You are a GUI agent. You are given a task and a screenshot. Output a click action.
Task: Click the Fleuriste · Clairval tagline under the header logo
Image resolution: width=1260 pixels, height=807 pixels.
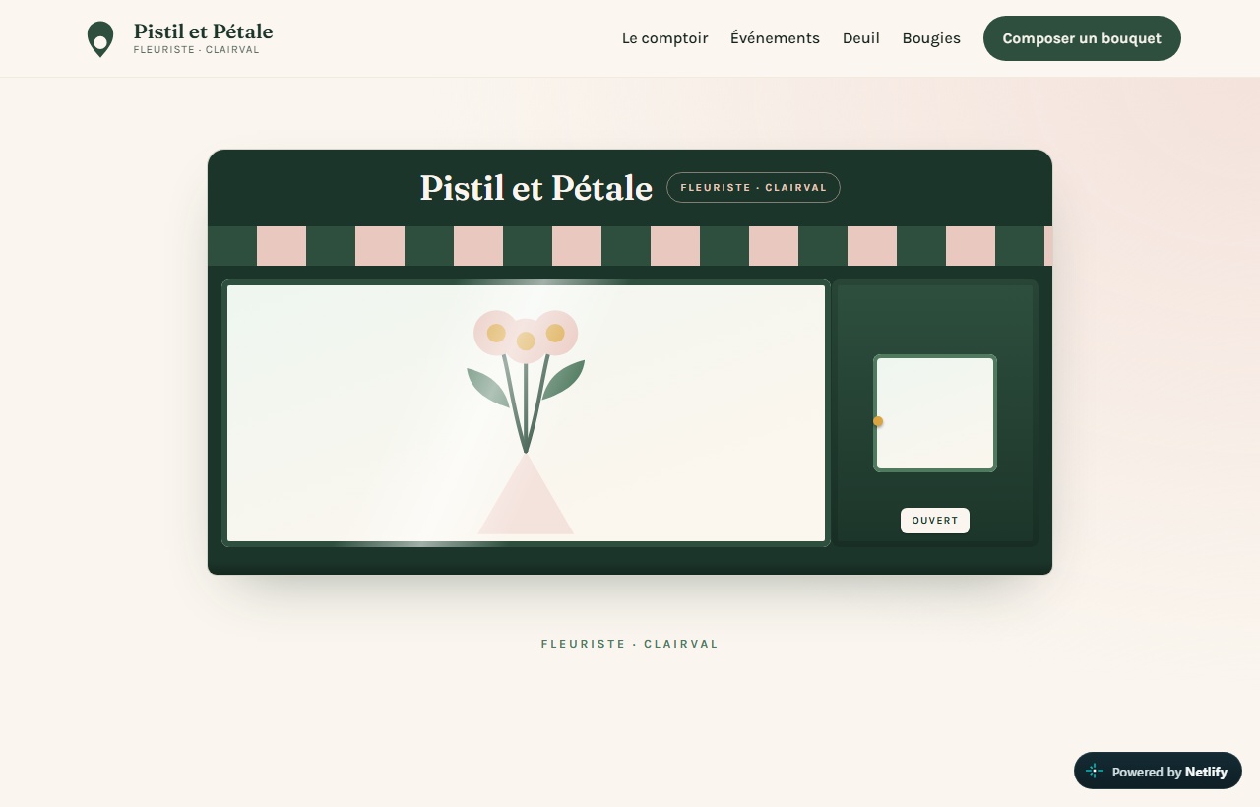tap(197, 50)
